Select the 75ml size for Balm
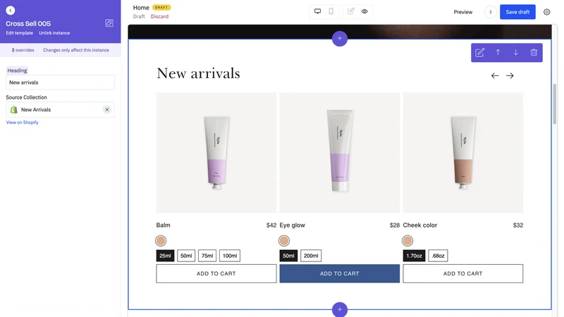 pyautogui.click(x=207, y=256)
